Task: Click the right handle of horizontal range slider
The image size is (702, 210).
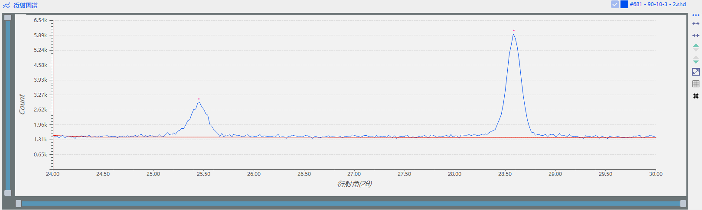Action: 683,204
